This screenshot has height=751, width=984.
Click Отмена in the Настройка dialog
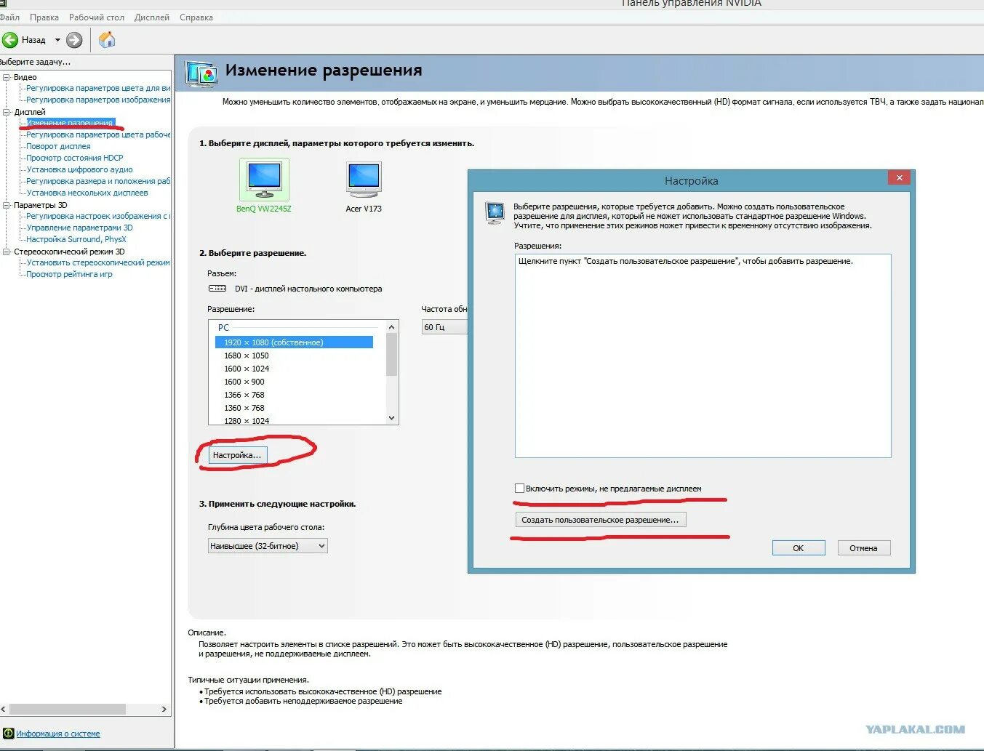coord(864,548)
